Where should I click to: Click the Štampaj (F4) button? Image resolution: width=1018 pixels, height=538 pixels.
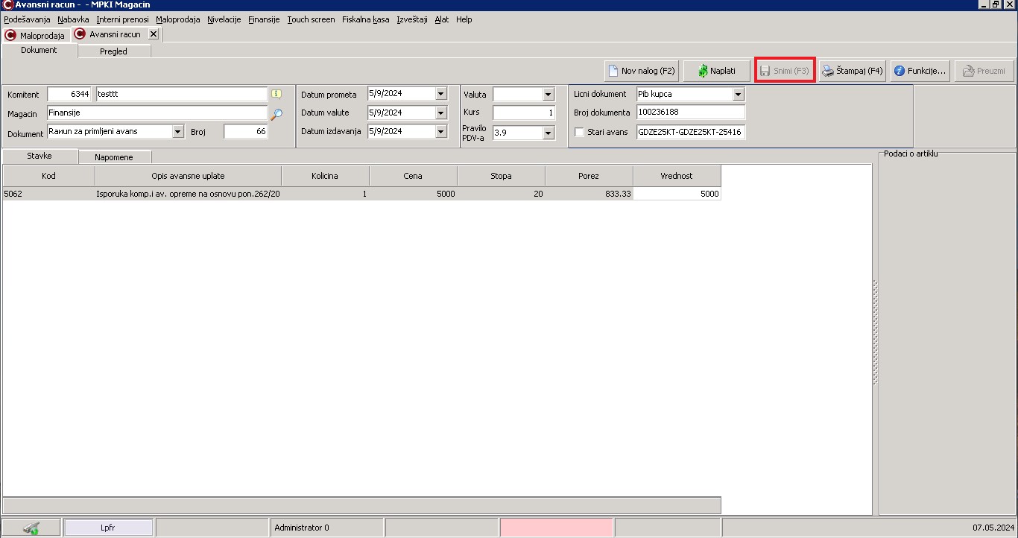pos(853,71)
